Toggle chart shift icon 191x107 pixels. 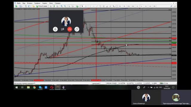pos(73,6)
